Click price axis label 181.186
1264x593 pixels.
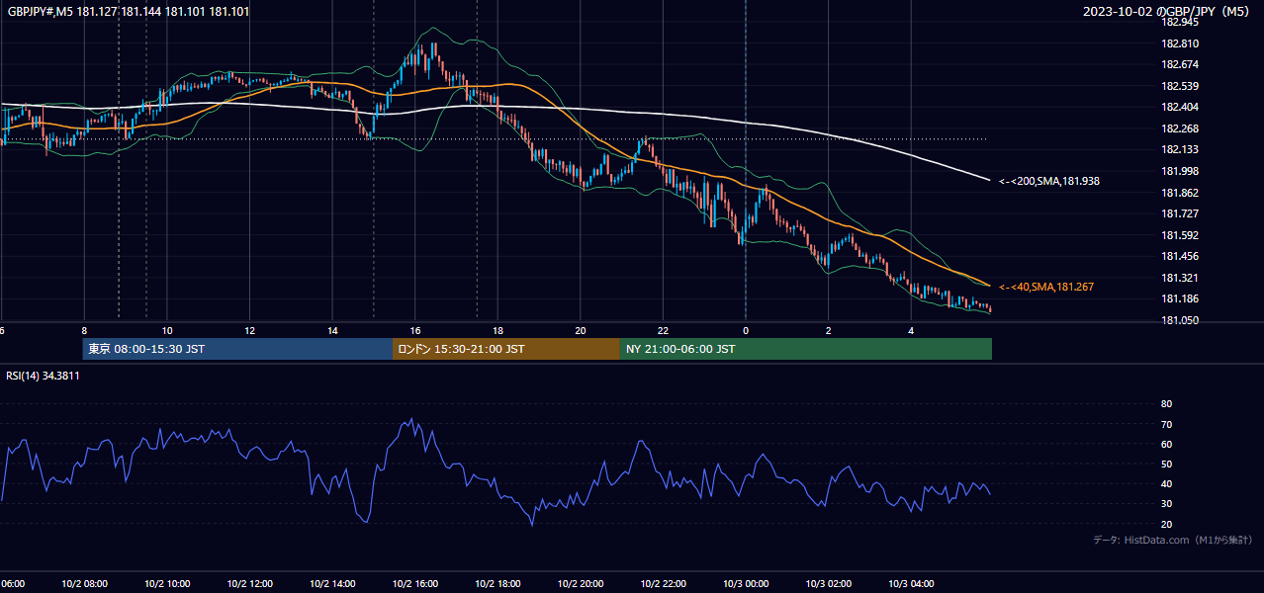point(1180,298)
